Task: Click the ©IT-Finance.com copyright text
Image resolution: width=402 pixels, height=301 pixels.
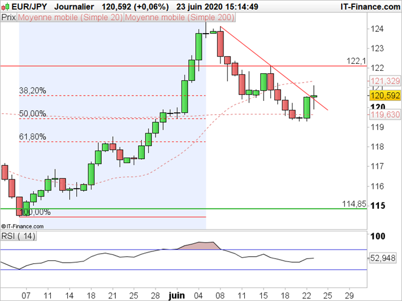Action: coord(22,226)
